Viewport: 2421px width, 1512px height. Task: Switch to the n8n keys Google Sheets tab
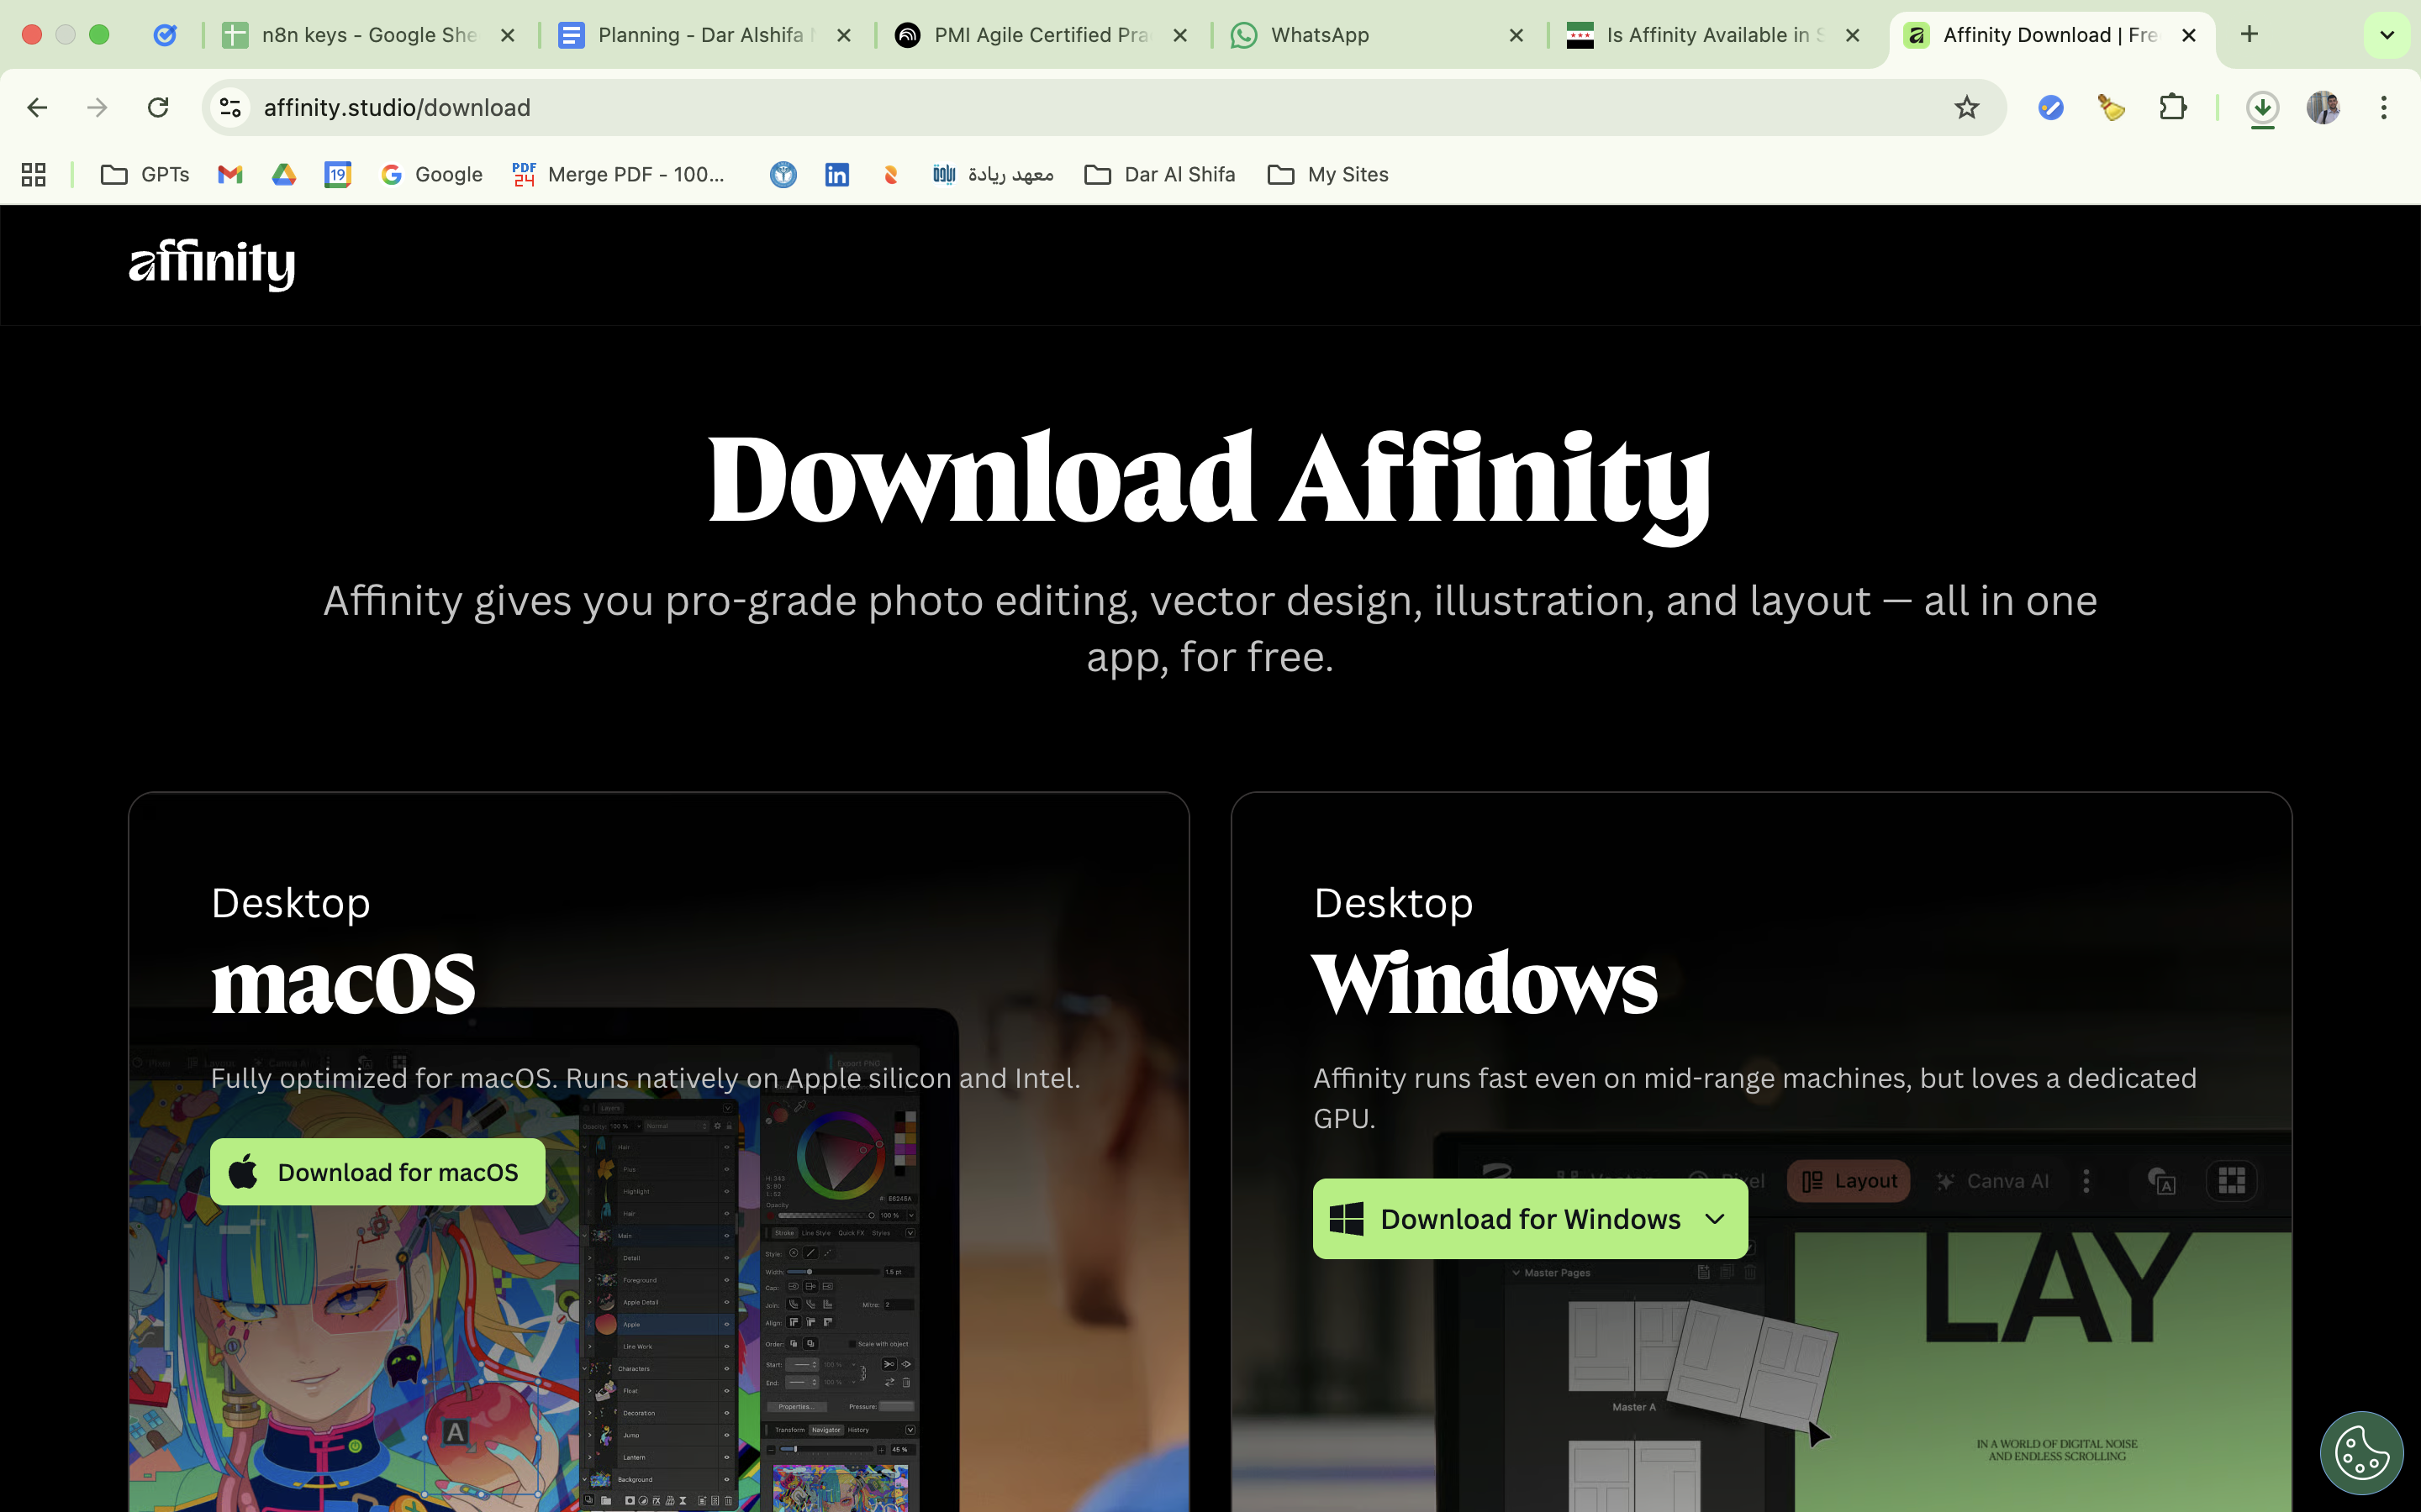coord(367,35)
